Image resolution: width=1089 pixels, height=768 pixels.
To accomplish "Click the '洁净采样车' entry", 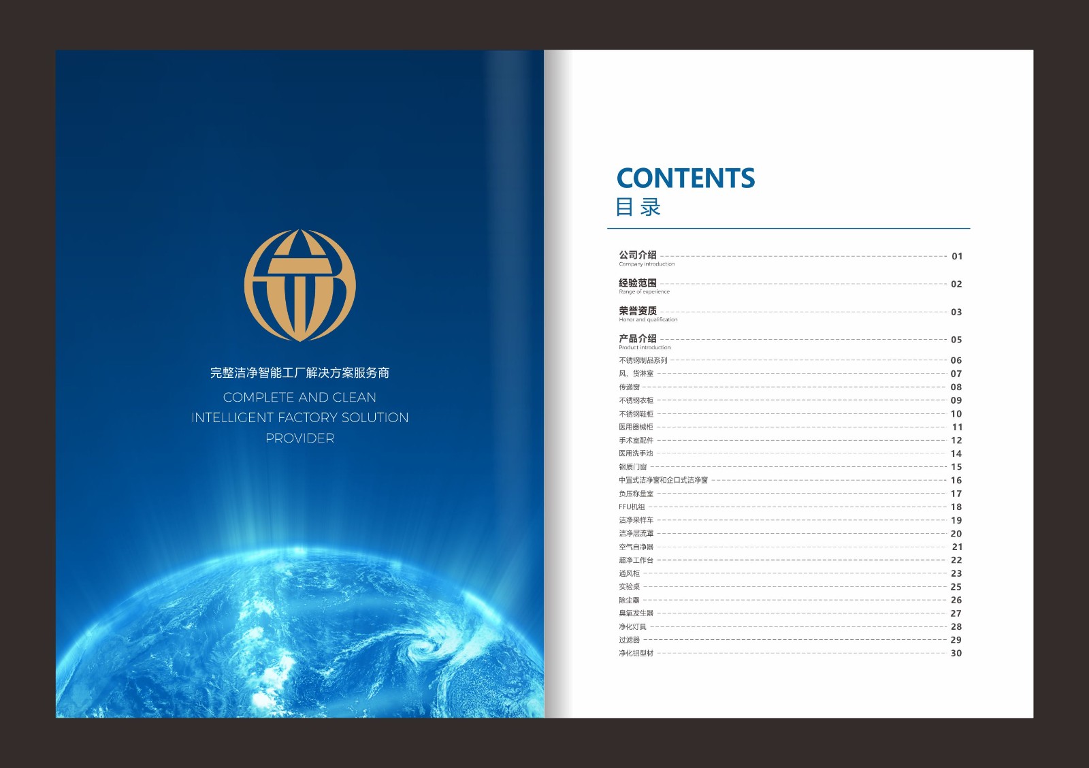I will click(x=636, y=520).
